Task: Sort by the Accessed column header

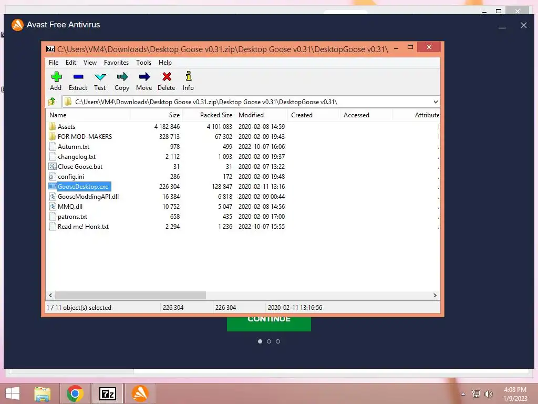Action: tap(366, 115)
